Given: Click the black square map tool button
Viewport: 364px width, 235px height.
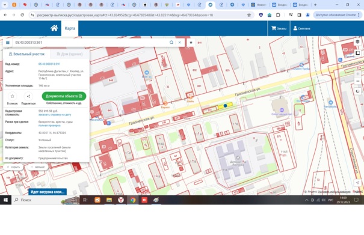Looking at the screenshot, I should 357,53.
